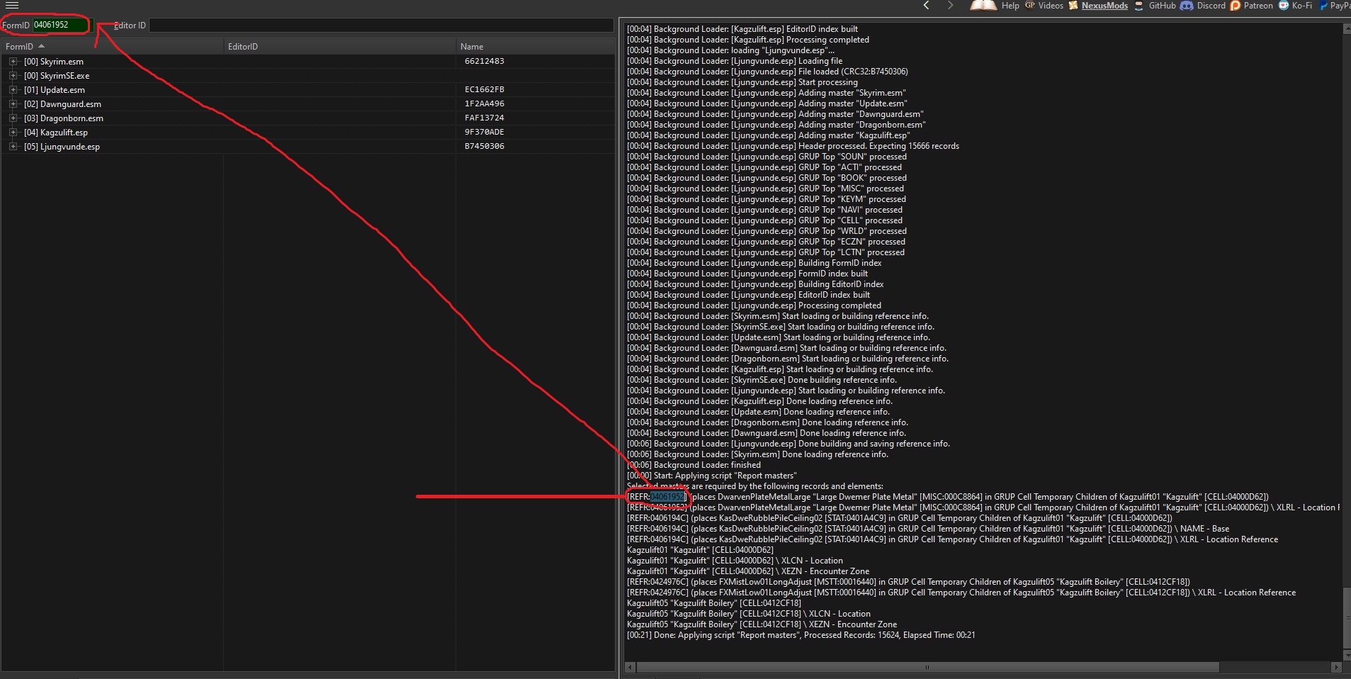Focus the Editor ID search field
This screenshot has width=1351, height=679.
point(381,26)
